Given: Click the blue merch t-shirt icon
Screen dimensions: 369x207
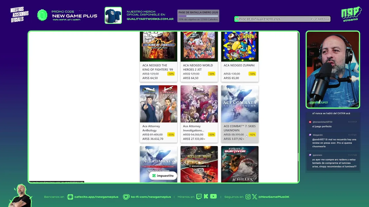Looking at the screenshot, I should coord(113,15).
